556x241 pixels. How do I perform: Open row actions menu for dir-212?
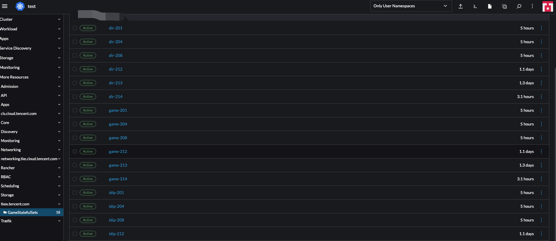pyautogui.click(x=541, y=69)
